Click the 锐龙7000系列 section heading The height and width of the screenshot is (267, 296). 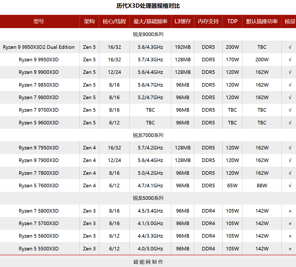point(148,135)
